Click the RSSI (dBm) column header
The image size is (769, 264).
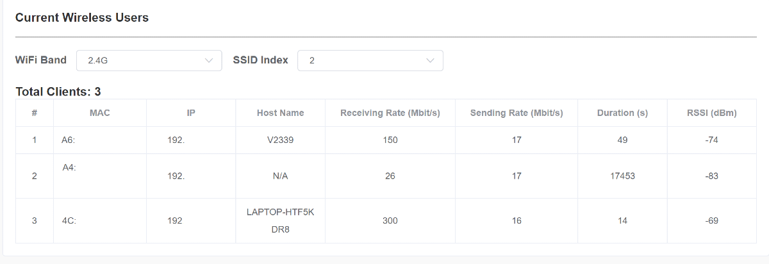point(711,113)
